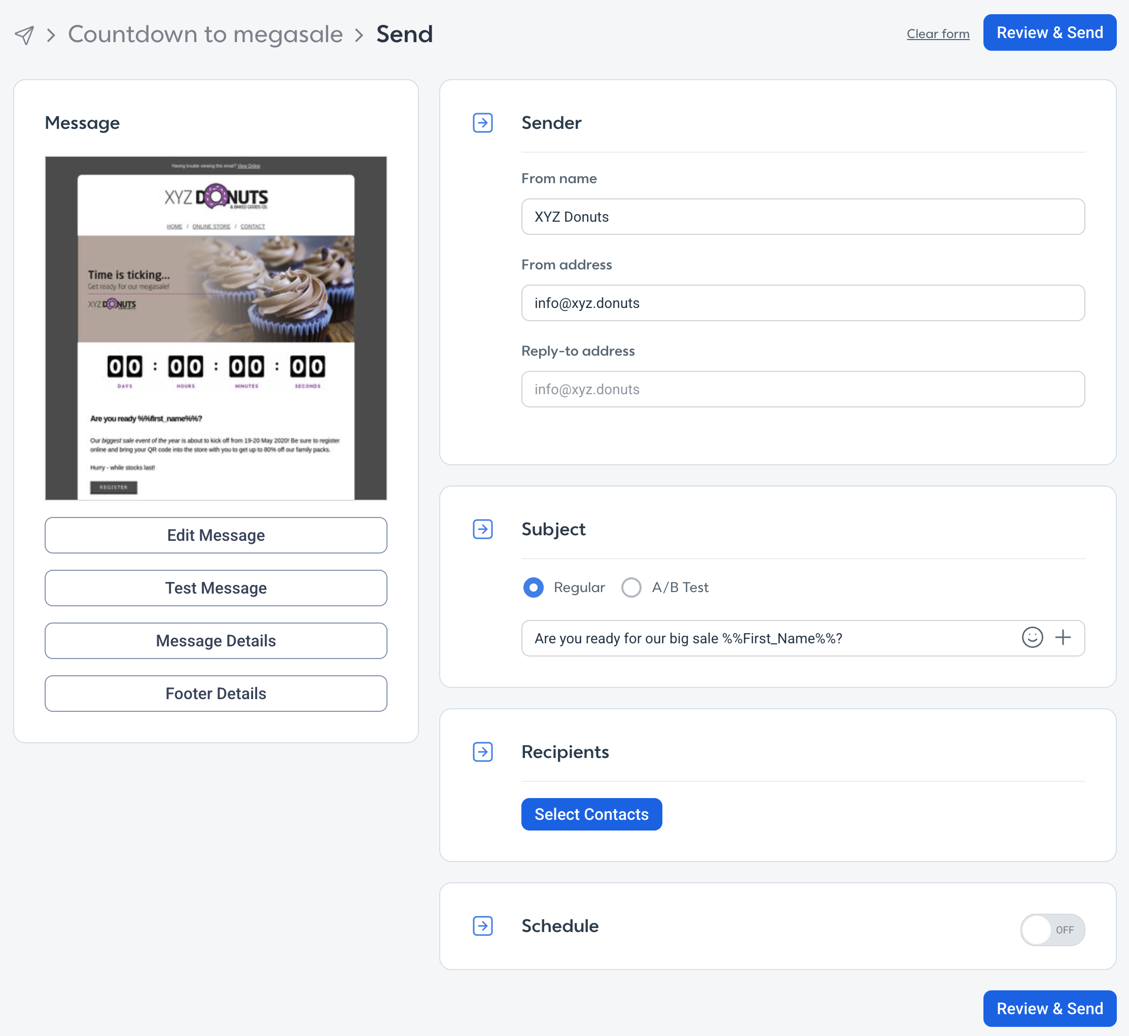Screen dimensions: 1129x1036
Task: Click the Reply-to address label
Action: click(578, 351)
